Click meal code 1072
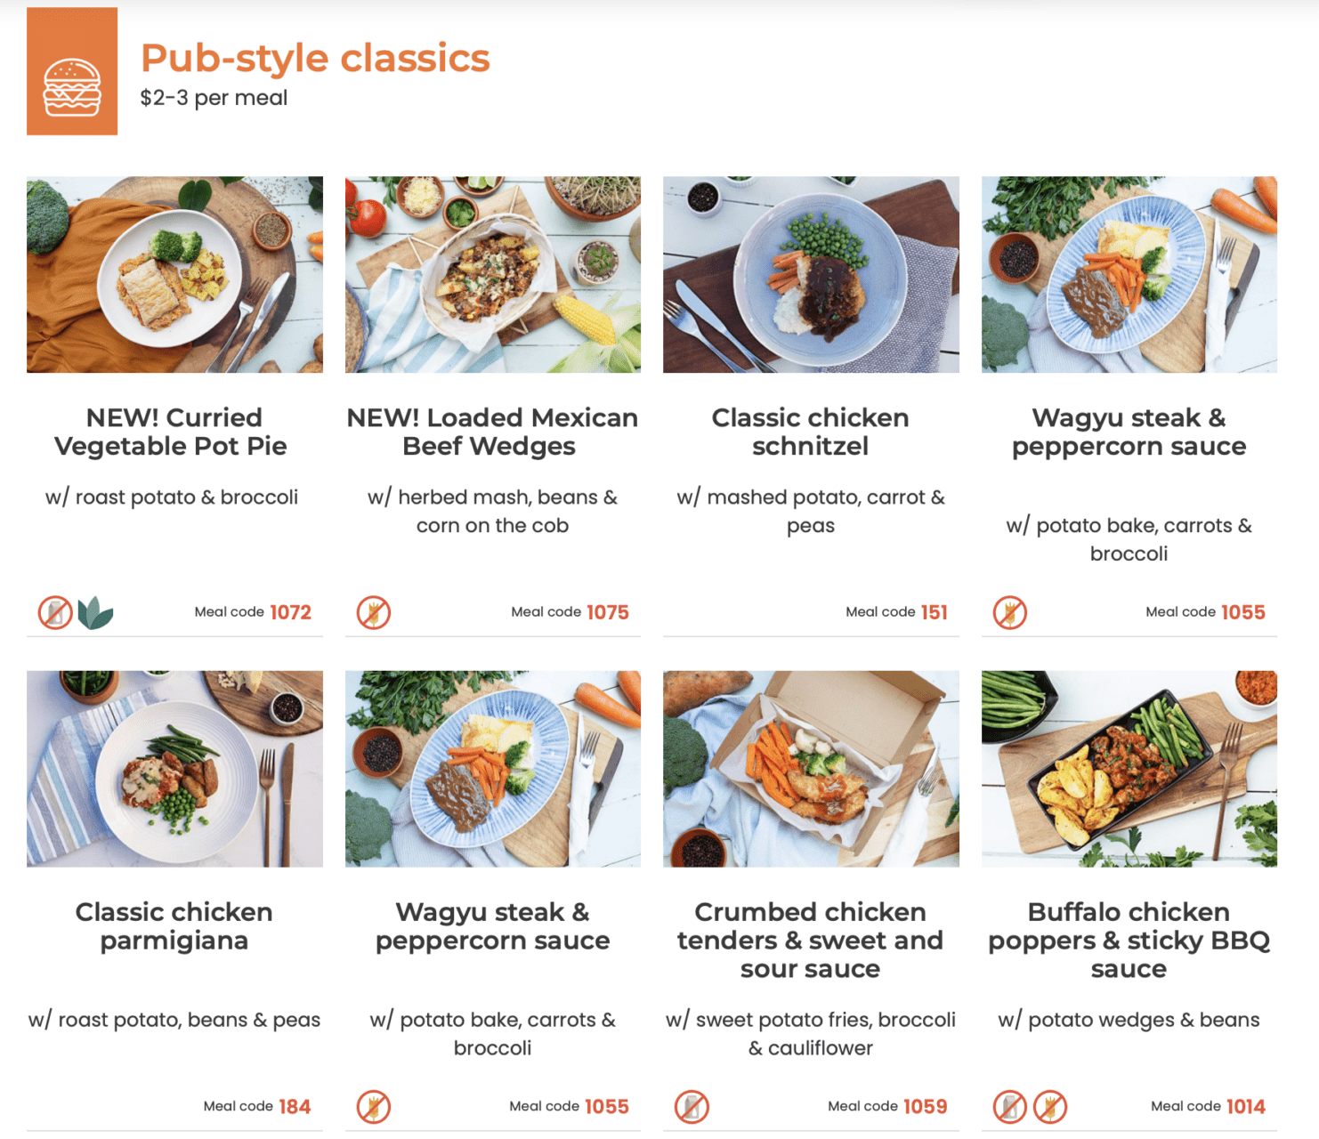This screenshot has width=1319, height=1139. pyautogui.click(x=290, y=612)
